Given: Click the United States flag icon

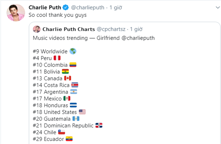Looking at the screenshot, I should coord(82,112).
